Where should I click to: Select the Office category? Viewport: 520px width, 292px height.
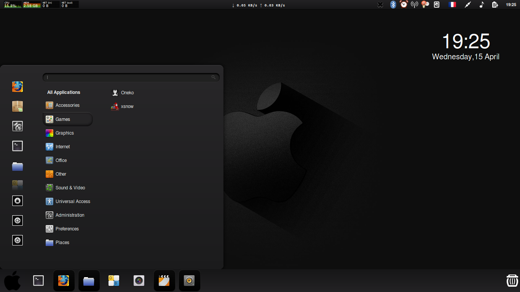(x=68, y=160)
